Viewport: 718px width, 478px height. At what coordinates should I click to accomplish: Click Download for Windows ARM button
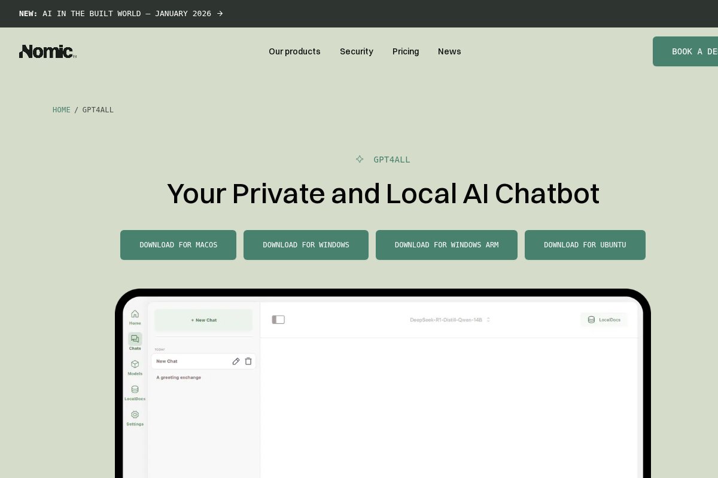click(446, 245)
